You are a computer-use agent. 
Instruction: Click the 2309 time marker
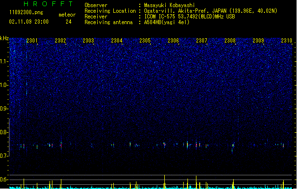[x=258, y=41]
